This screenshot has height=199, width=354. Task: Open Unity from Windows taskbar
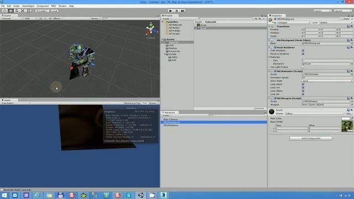tap(140, 195)
